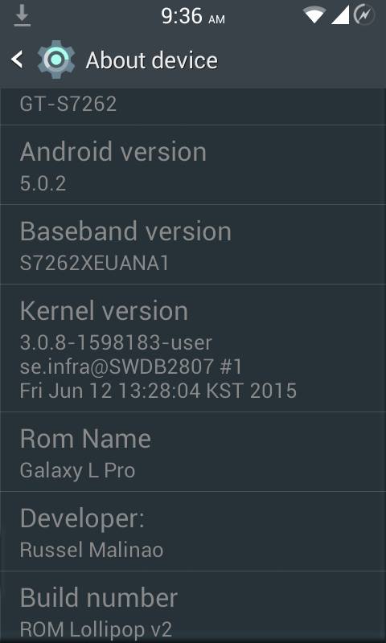Tap the Build number item
The width and height of the screenshot is (386, 643).
click(x=193, y=608)
